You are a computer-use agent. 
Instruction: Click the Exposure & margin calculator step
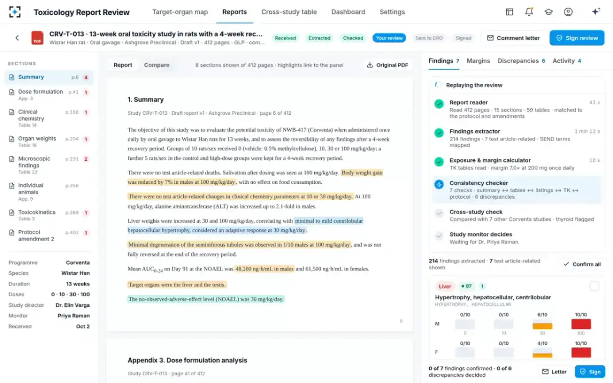coord(516,164)
